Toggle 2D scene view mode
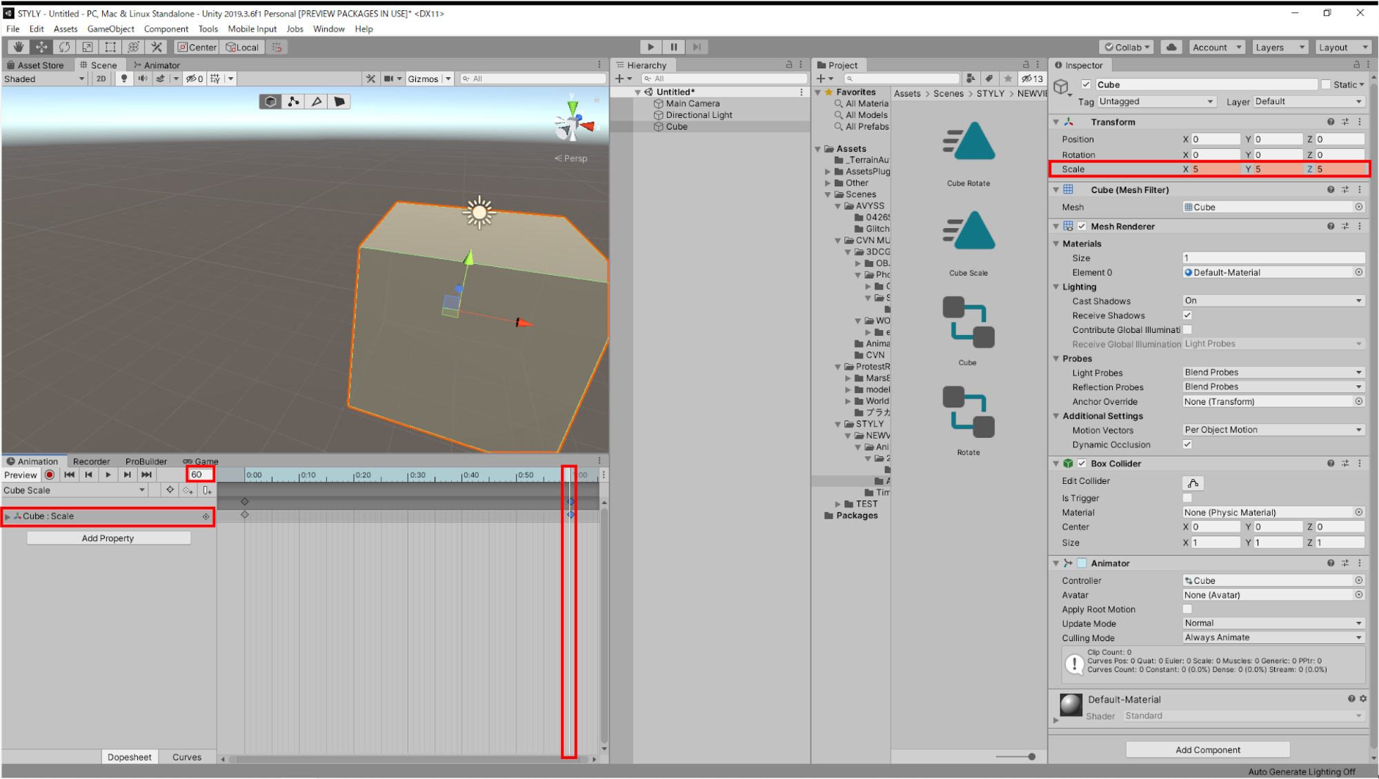The height and width of the screenshot is (779, 1379). (x=101, y=79)
